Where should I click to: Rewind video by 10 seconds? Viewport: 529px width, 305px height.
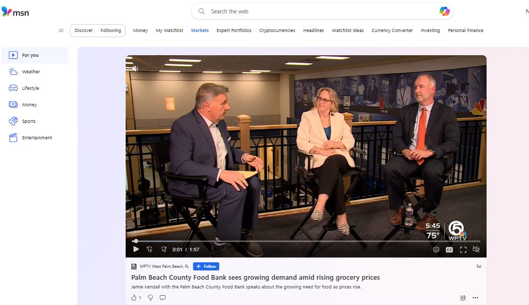149,249
